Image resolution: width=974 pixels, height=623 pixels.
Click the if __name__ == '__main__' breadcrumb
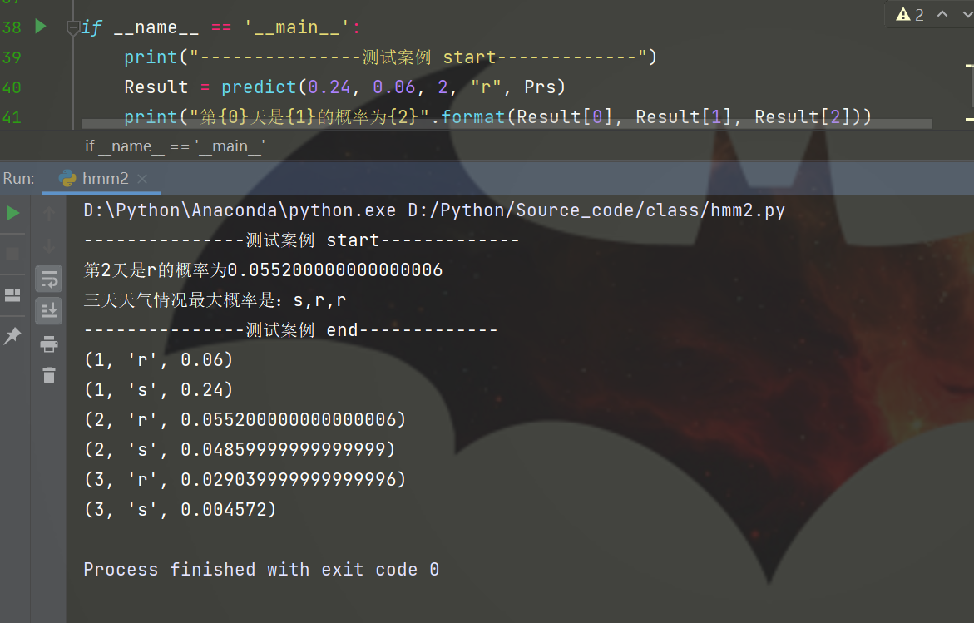click(x=173, y=146)
